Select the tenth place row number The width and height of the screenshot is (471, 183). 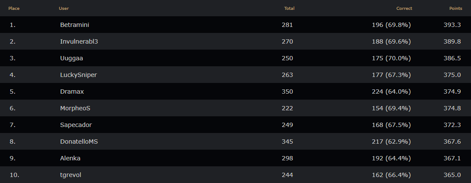point(15,175)
